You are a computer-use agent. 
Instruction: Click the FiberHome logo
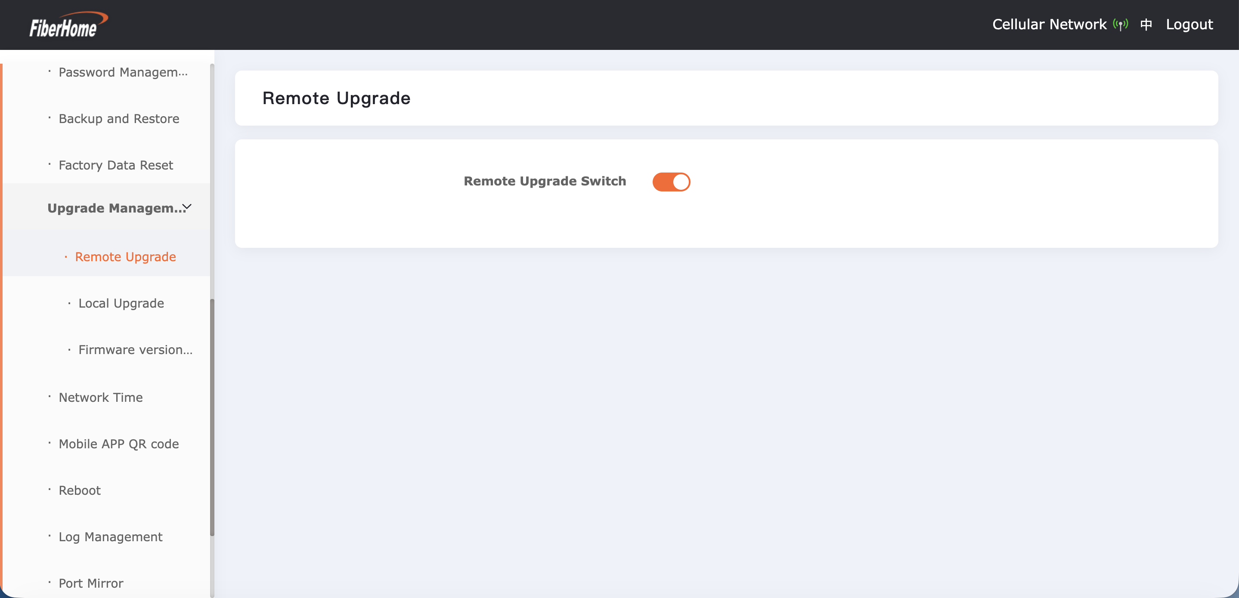(x=68, y=25)
